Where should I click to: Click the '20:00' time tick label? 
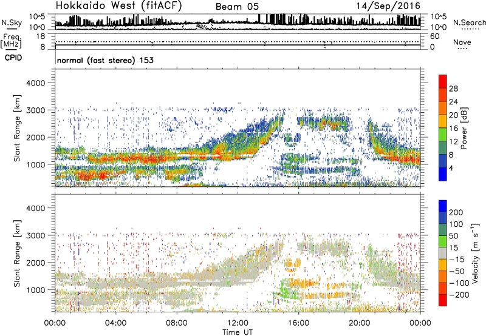click(359, 323)
